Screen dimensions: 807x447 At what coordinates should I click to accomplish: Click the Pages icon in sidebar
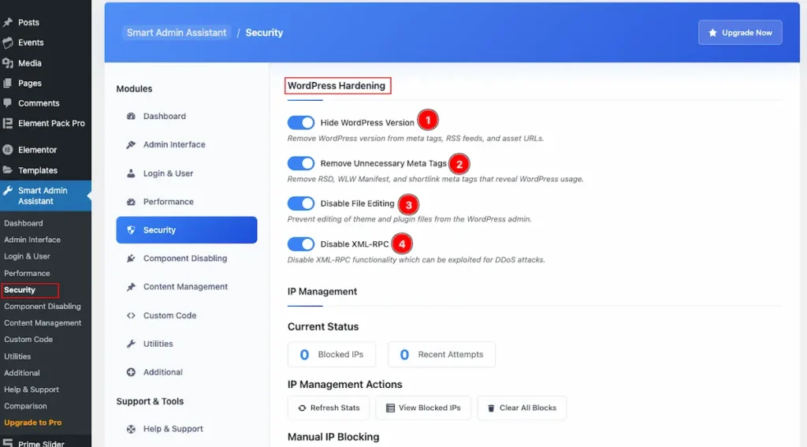(x=7, y=84)
